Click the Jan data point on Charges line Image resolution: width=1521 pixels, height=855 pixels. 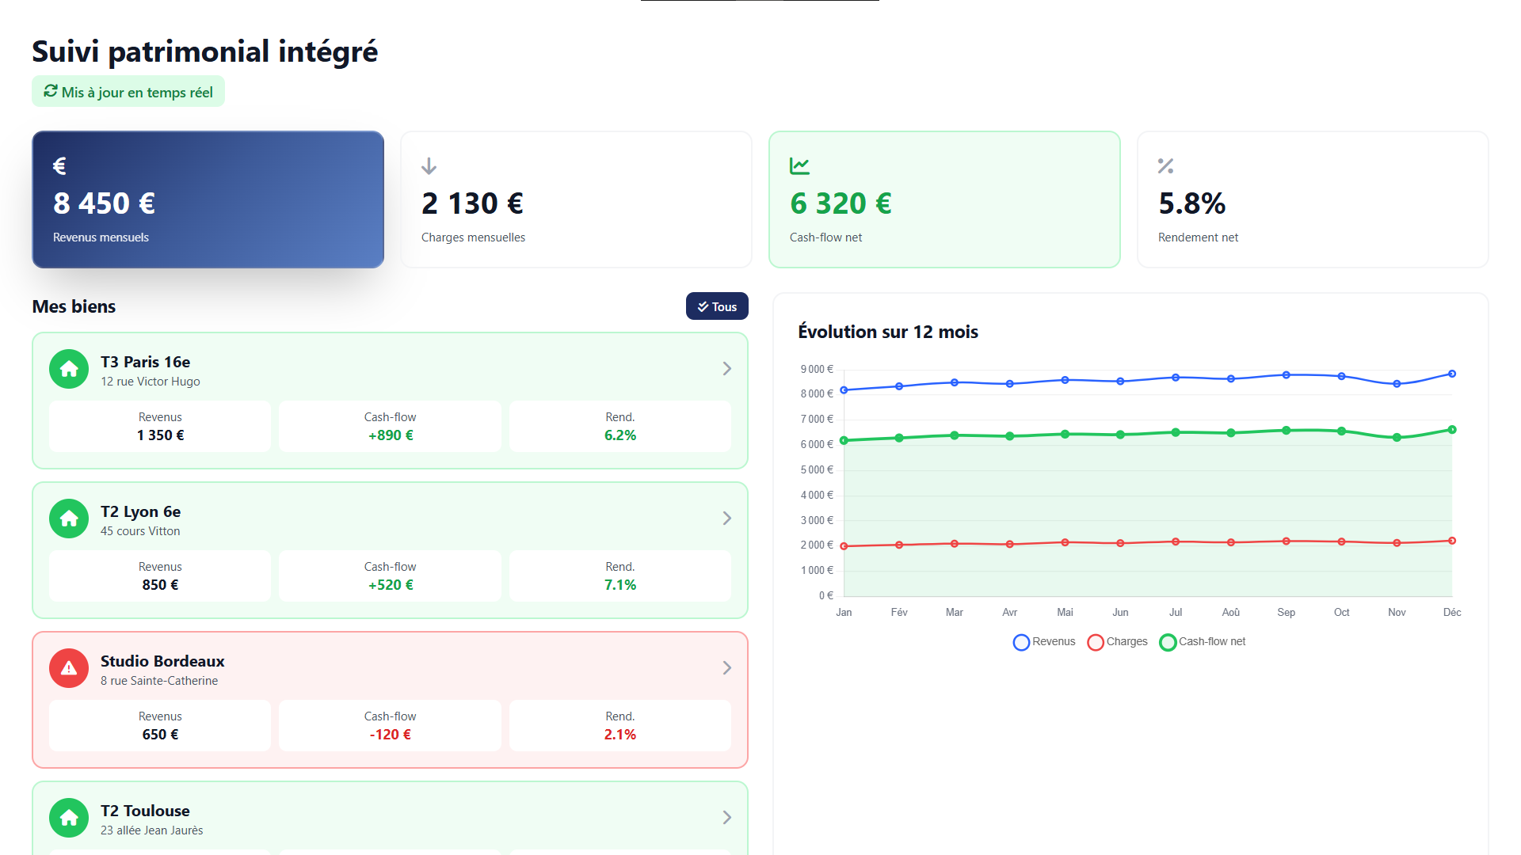click(x=844, y=546)
